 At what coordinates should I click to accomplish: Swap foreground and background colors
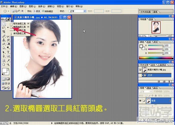coord(8,69)
